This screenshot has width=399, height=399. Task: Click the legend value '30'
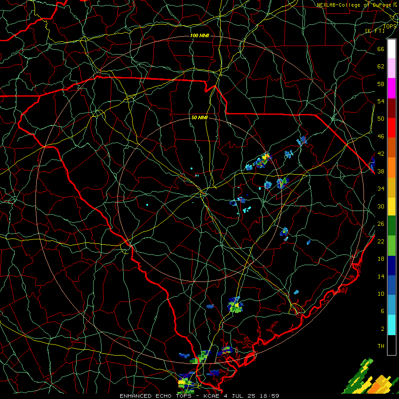(381, 206)
